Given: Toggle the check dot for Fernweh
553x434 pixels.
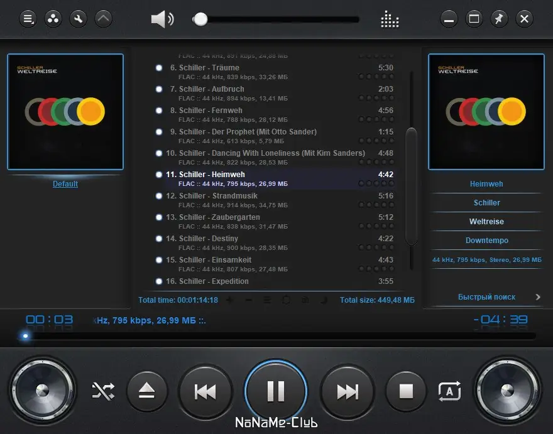Looking at the screenshot, I should click(x=159, y=111).
